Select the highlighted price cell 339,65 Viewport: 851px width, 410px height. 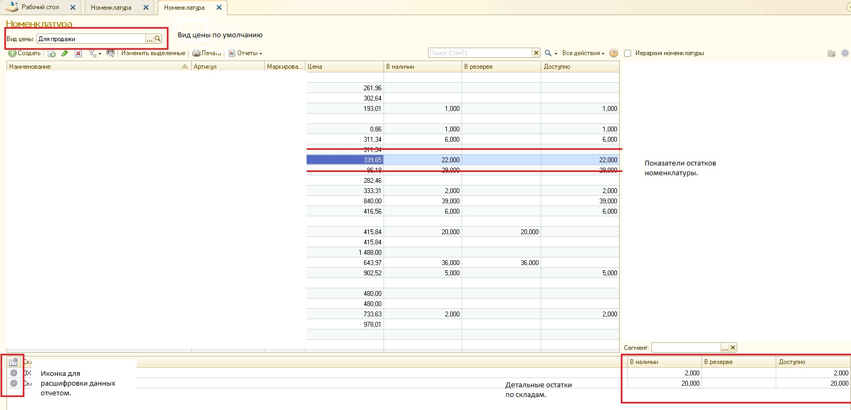[x=345, y=160]
